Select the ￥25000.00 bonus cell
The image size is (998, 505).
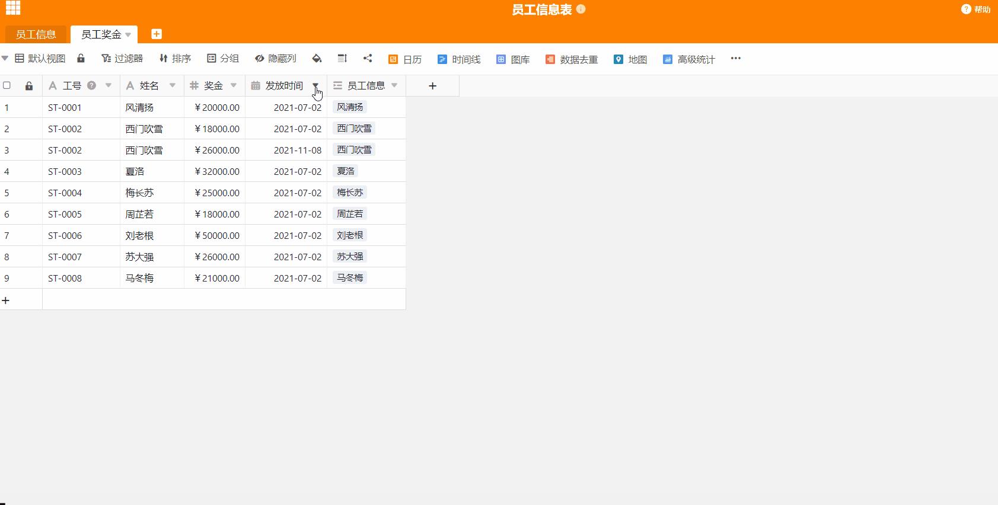(215, 193)
